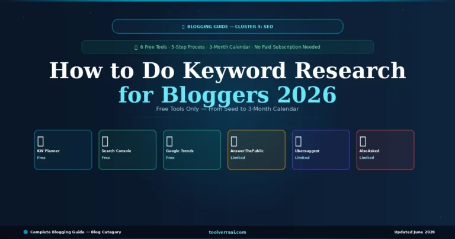This screenshot has width=455, height=239.
Task: Click the icon before the Blogging Guide label
Action: [x=183, y=27]
